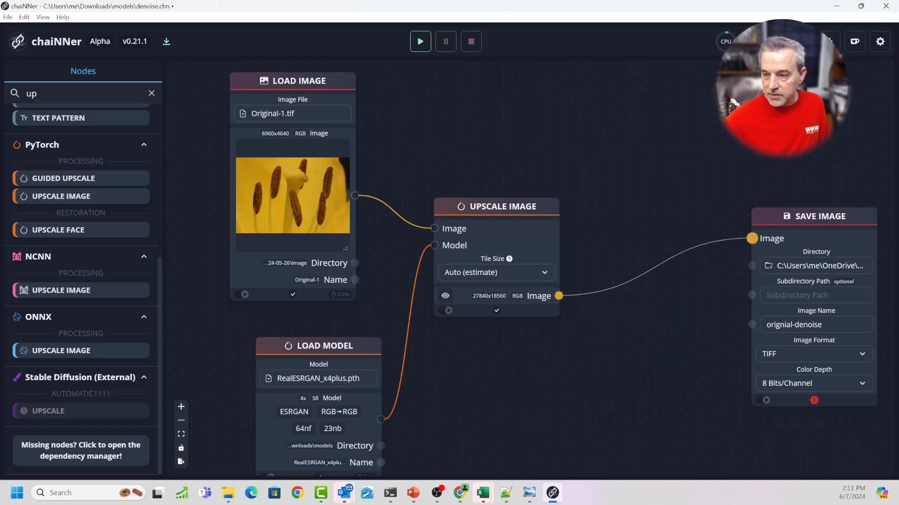Add the Upscale Face node
This screenshot has height=505, width=899.
[81, 230]
